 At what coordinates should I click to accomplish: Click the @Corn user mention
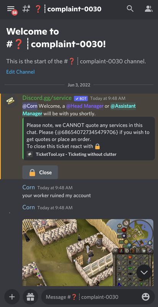coord(30,106)
